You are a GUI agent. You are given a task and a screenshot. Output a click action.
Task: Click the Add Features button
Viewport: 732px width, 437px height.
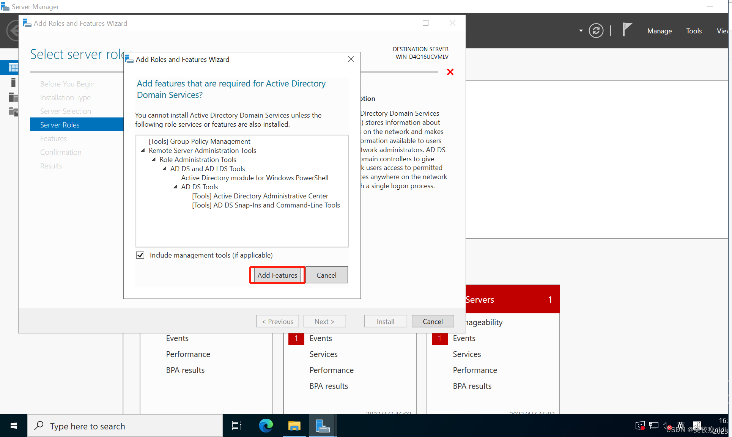click(x=277, y=275)
